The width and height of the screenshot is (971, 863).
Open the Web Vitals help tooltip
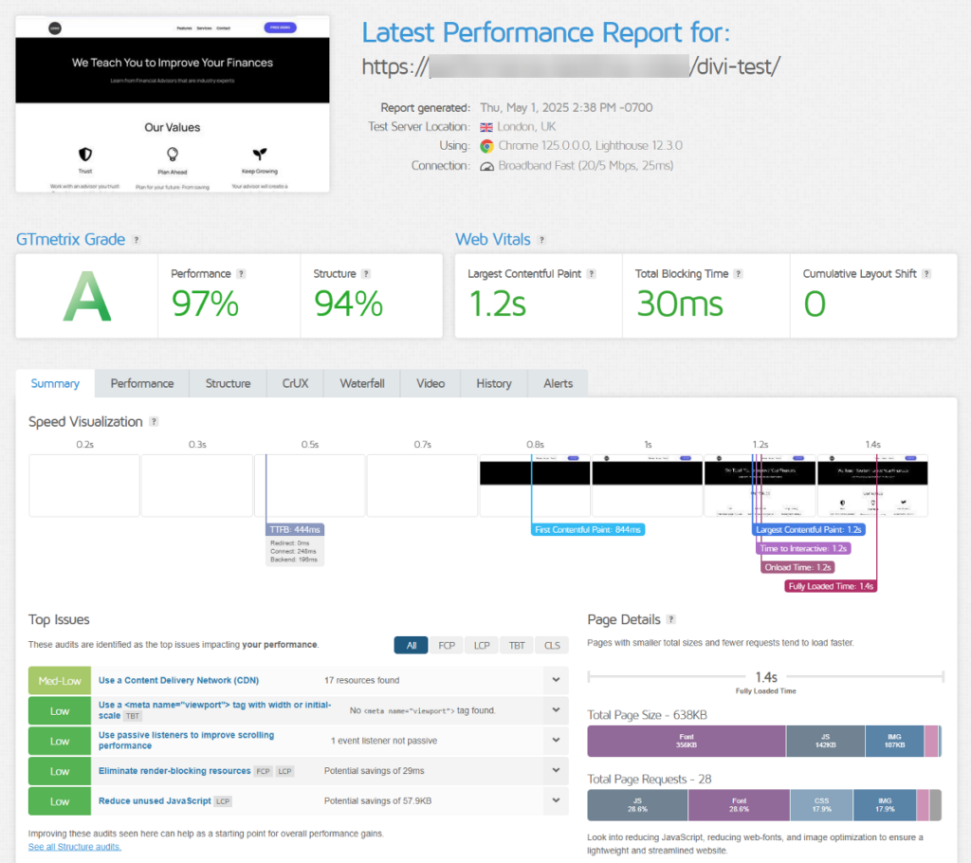coord(540,240)
